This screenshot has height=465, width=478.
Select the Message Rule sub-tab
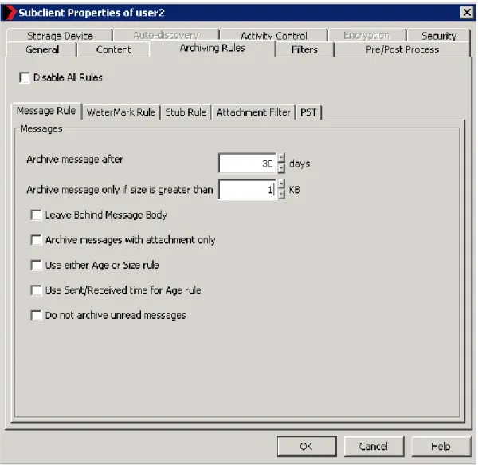click(x=46, y=111)
